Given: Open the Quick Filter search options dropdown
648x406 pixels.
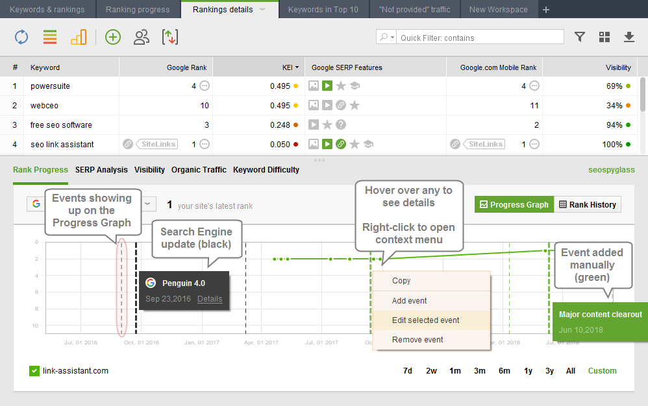Looking at the screenshot, I should click(386, 37).
